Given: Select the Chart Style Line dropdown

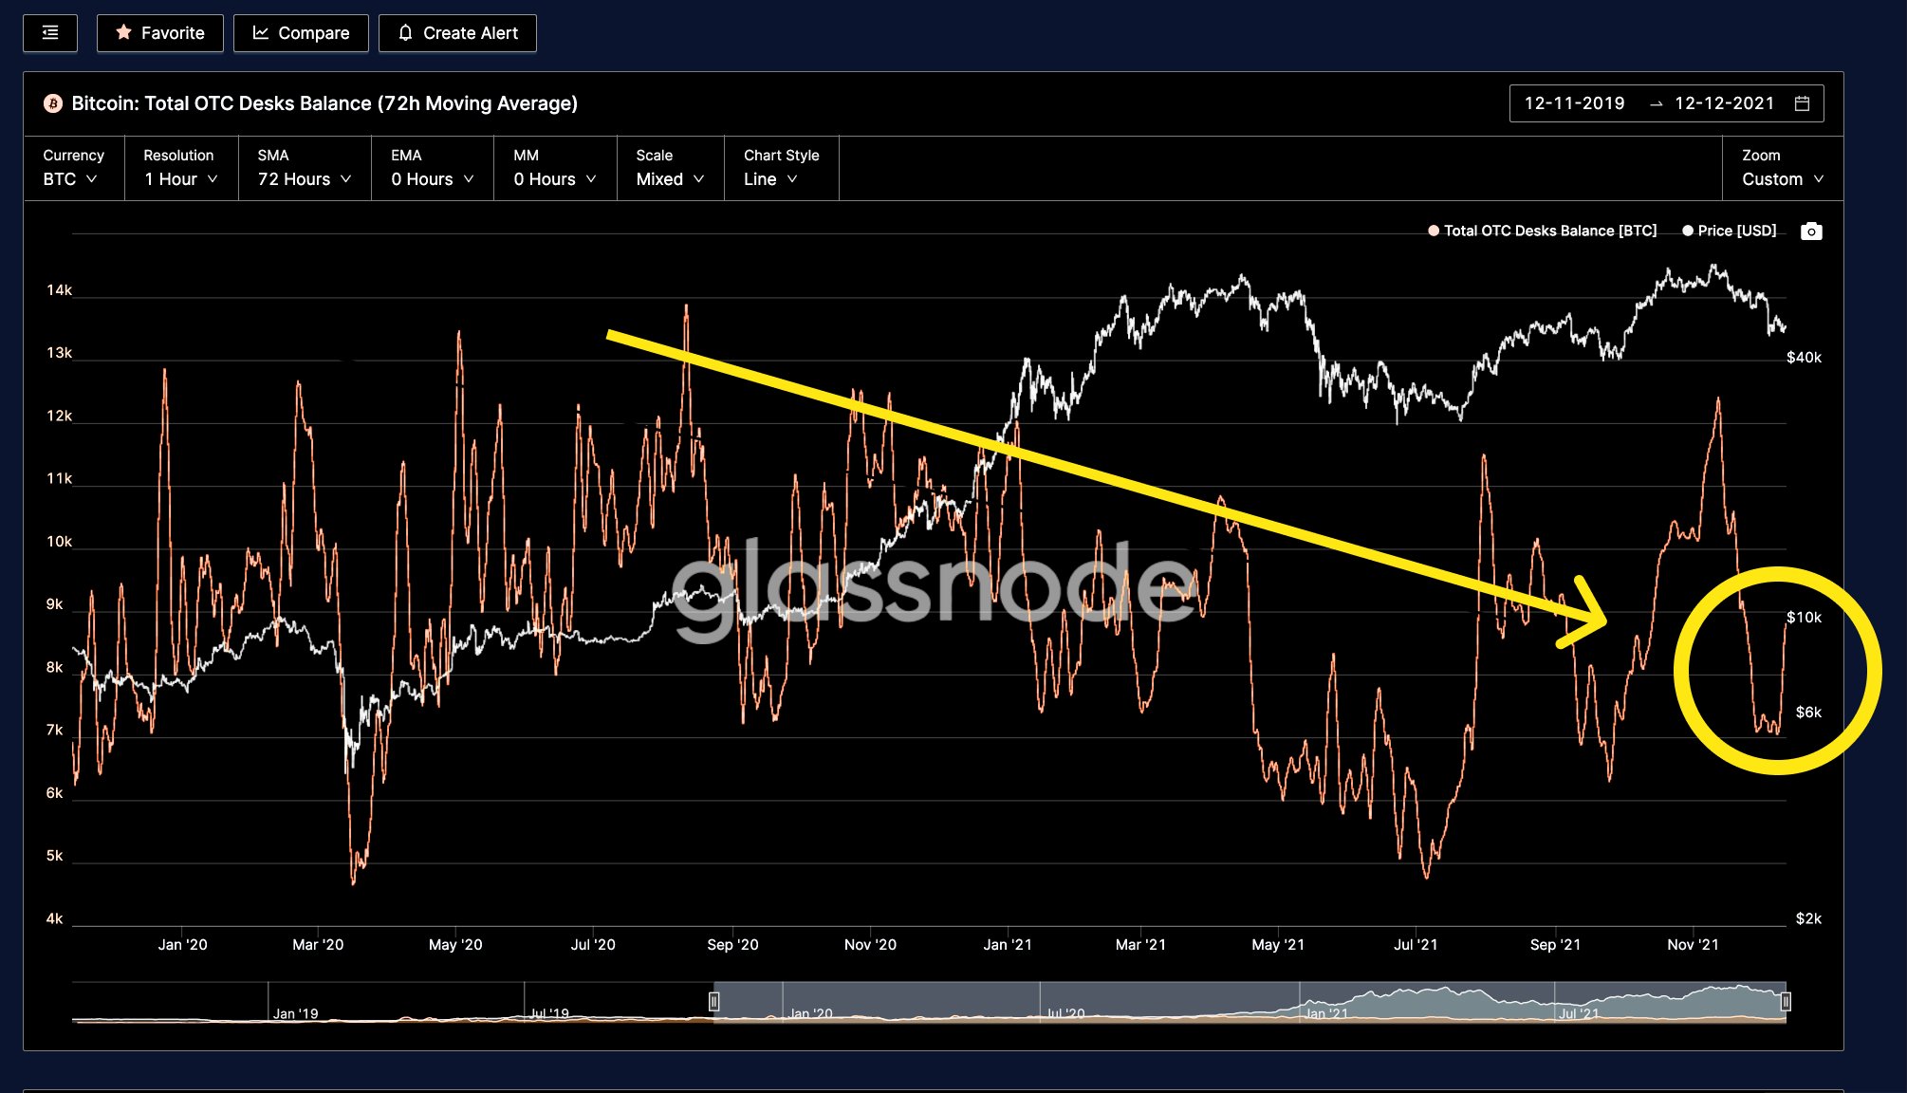Looking at the screenshot, I should pos(770,179).
